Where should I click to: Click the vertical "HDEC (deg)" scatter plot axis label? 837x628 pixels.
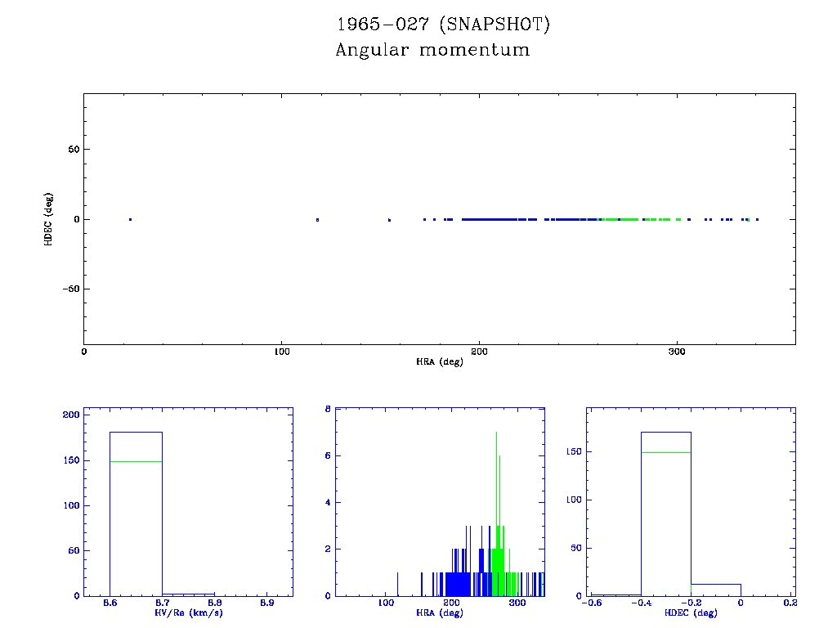pos(49,219)
